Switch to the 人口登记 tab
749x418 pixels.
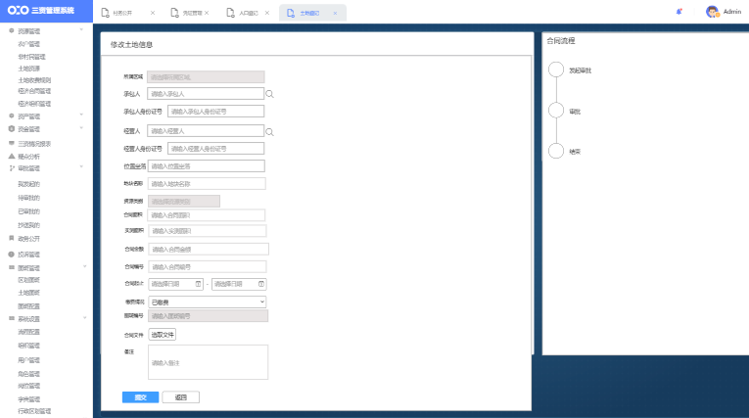250,13
